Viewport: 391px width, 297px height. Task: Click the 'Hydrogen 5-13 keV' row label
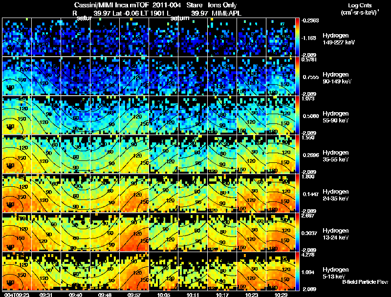pos(336,273)
